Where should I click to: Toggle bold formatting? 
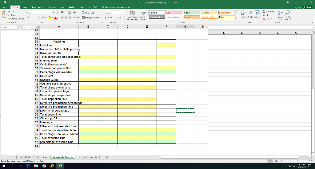pyautogui.click(x=28, y=18)
